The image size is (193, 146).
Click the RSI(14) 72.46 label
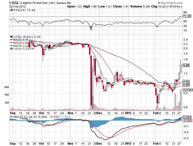click(x=24, y=10)
